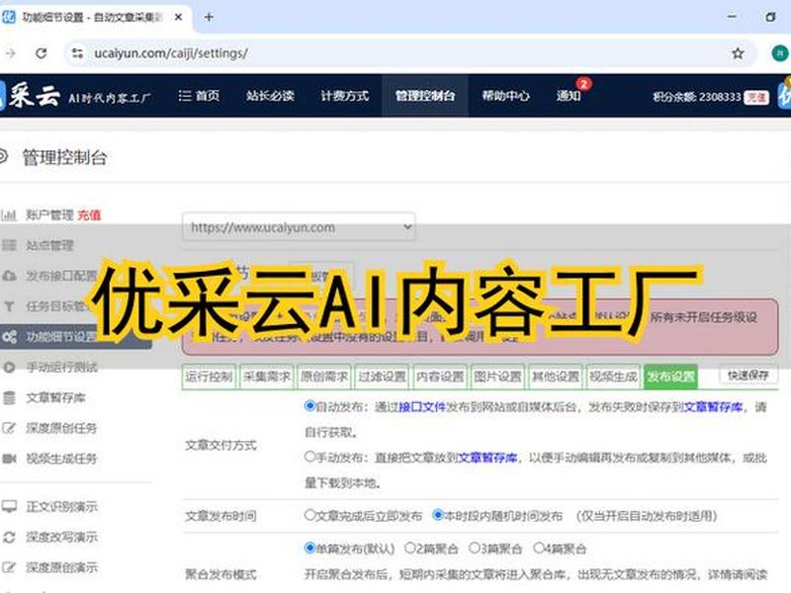Switch to the 图片设置 tab
The image size is (791, 593).
click(x=497, y=377)
